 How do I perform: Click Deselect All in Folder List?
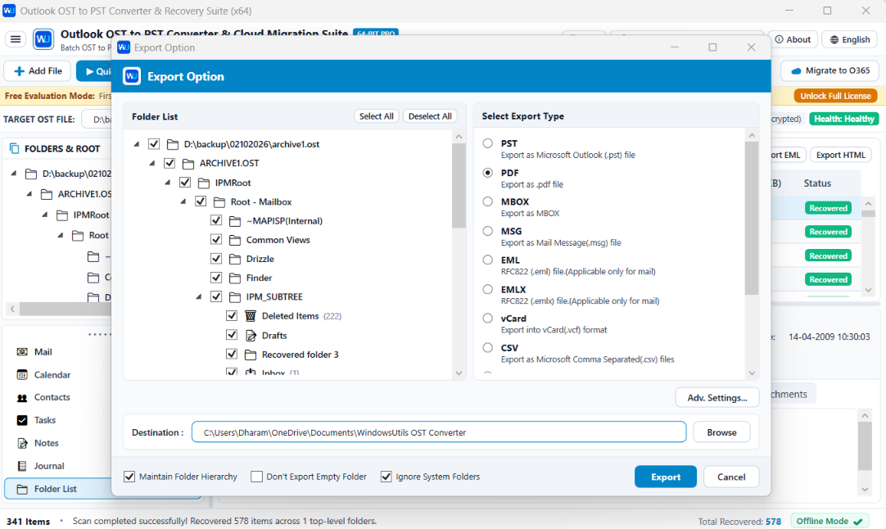(x=430, y=115)
